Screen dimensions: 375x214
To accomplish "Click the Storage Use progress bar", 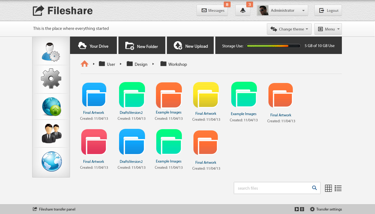I will pos(273,46).
